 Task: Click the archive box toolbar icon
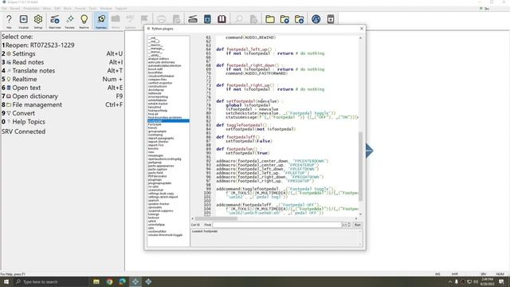tap(331, 19)
